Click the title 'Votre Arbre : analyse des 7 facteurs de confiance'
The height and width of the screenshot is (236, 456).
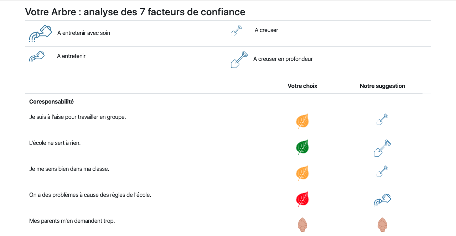[135, 12]
